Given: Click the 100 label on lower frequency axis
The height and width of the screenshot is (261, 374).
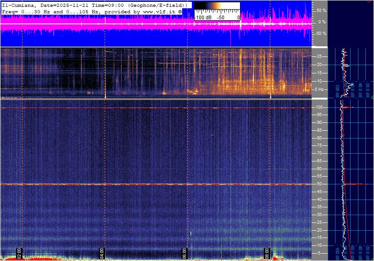Looking at the screenshot, I should (x=320, y=107).
